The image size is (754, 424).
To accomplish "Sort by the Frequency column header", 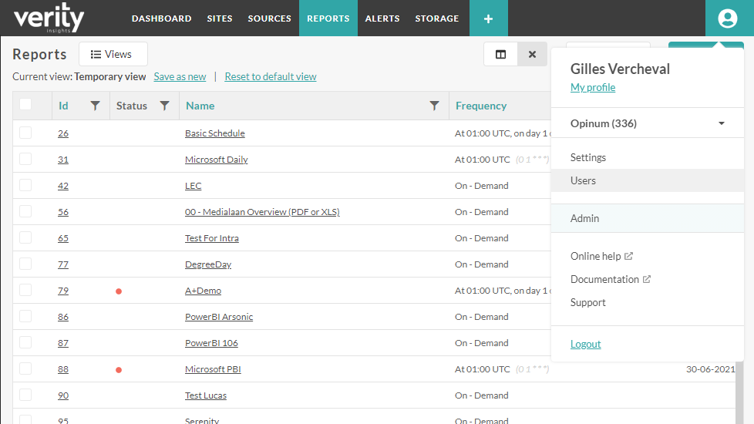I will [481, 106].
